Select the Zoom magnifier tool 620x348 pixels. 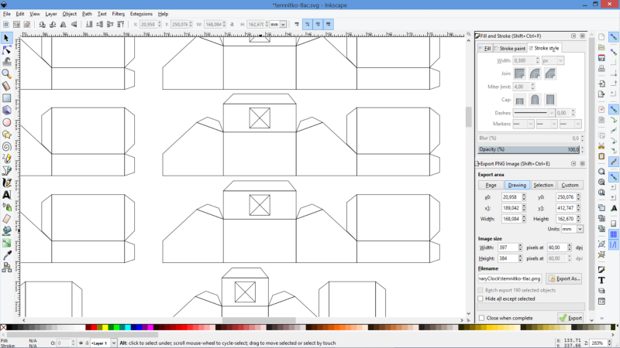(6, 73)
